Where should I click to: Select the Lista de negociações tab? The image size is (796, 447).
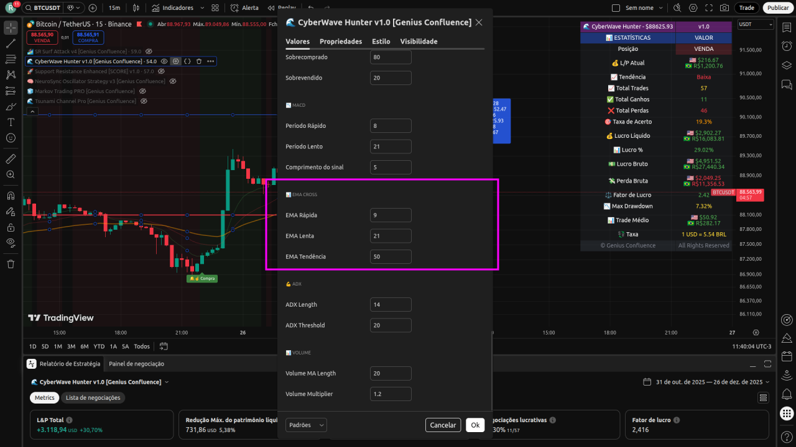click(x=93, y=397)
